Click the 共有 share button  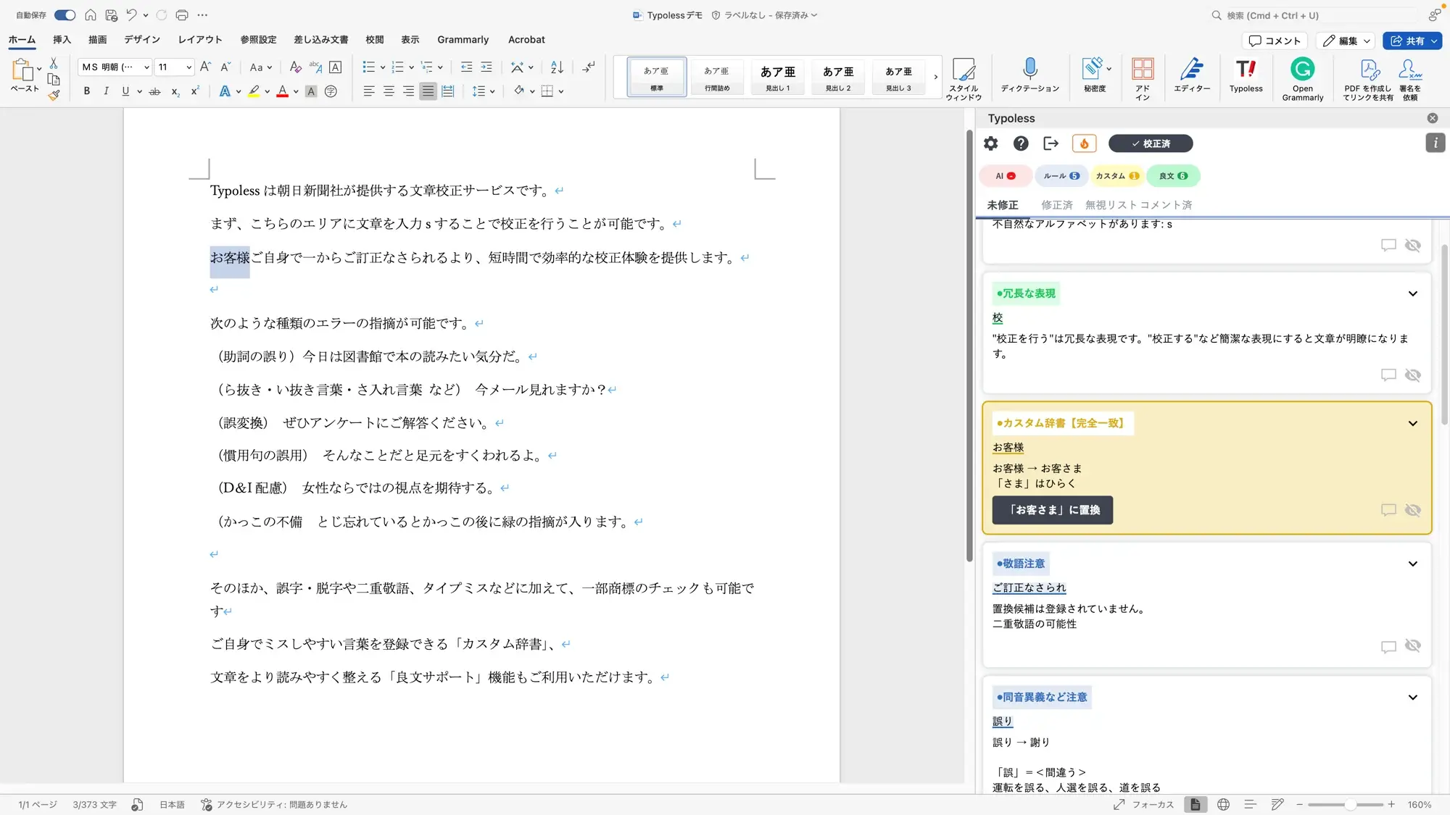click(1406, 41)
